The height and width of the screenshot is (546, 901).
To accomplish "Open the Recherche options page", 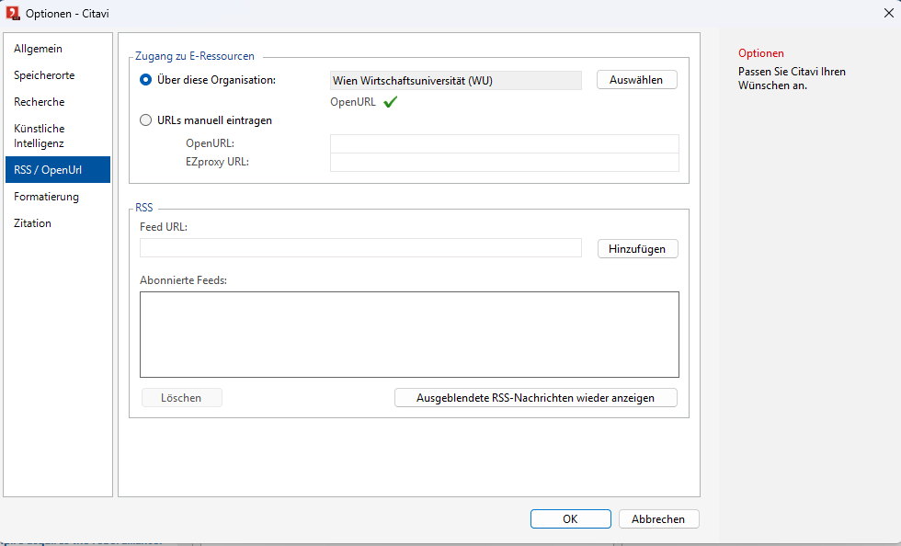I will (39, 102).
